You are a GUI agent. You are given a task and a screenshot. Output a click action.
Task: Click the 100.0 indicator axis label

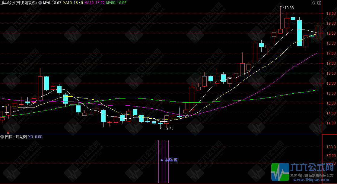pos(331,147)
